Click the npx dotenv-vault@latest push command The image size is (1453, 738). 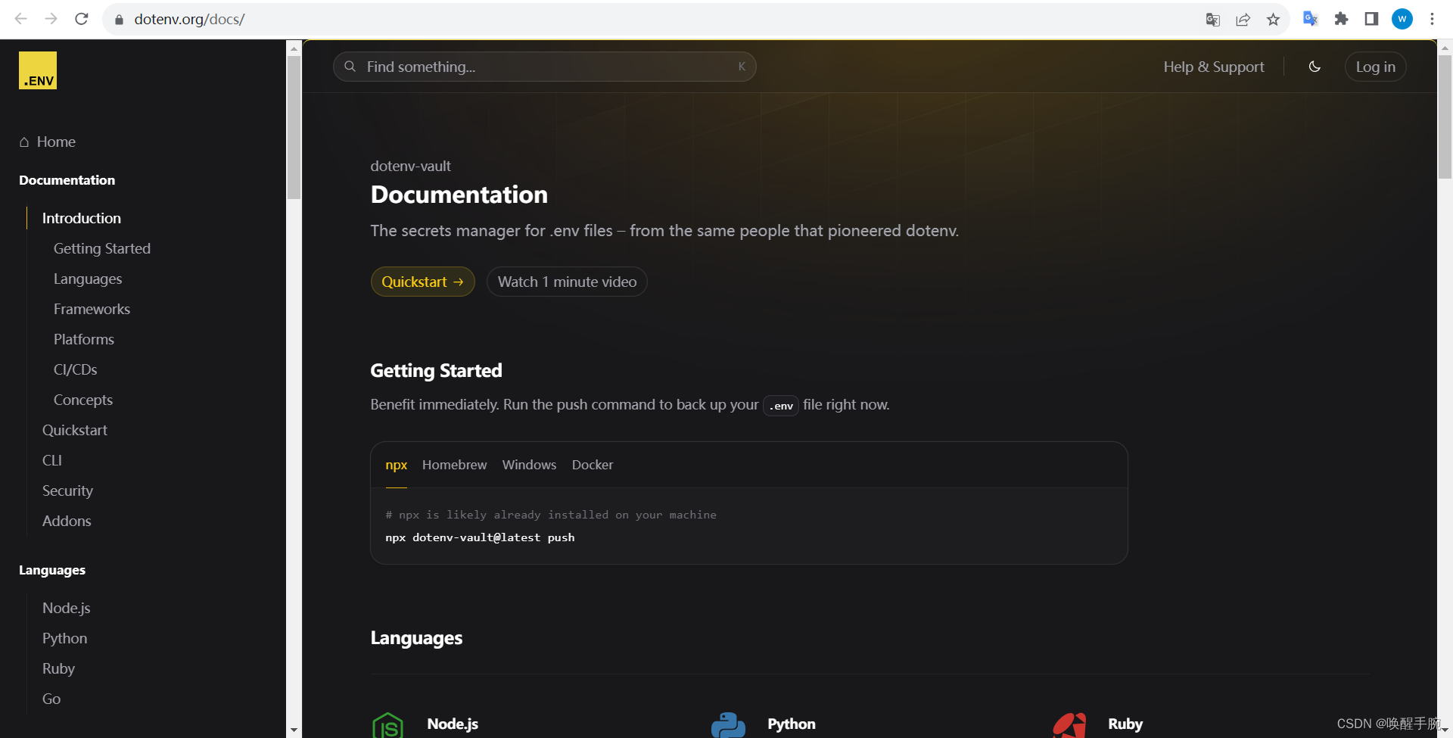coord(480,537)
